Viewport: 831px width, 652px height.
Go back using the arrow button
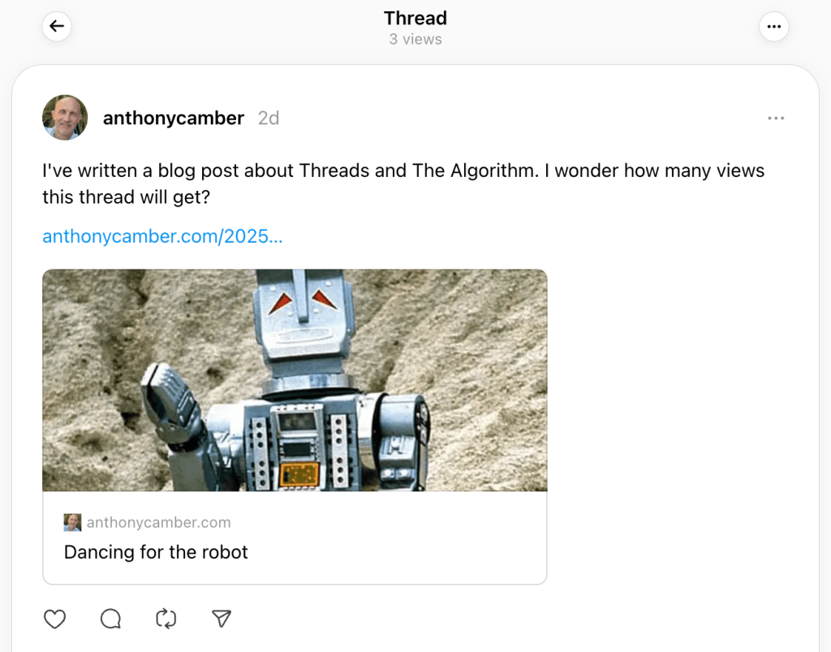(x=57, y=26)
